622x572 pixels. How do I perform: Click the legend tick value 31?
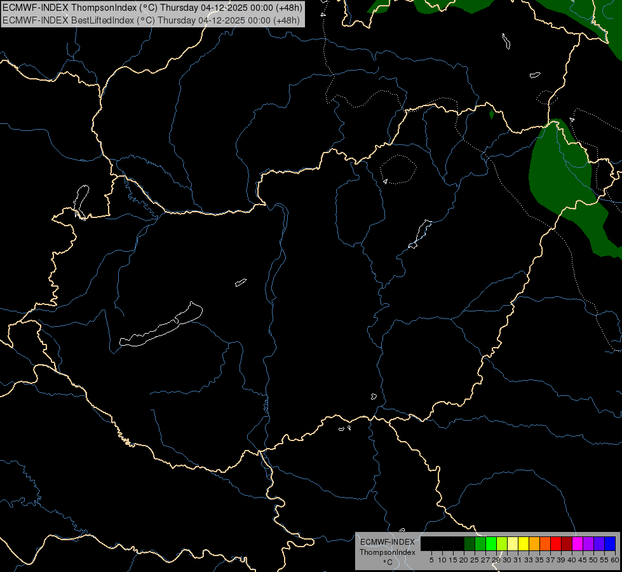click(518, 560)
